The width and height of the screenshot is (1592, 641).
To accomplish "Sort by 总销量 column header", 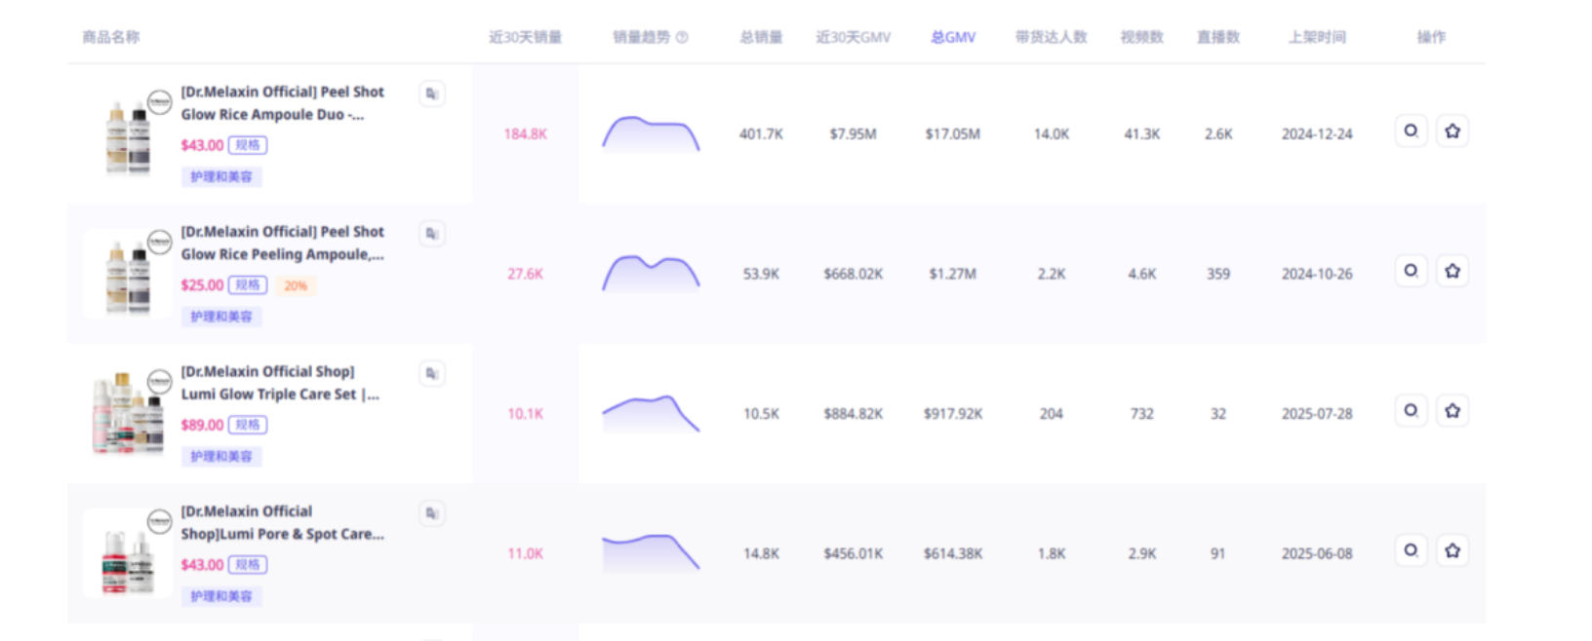I will tap(761, 37).
